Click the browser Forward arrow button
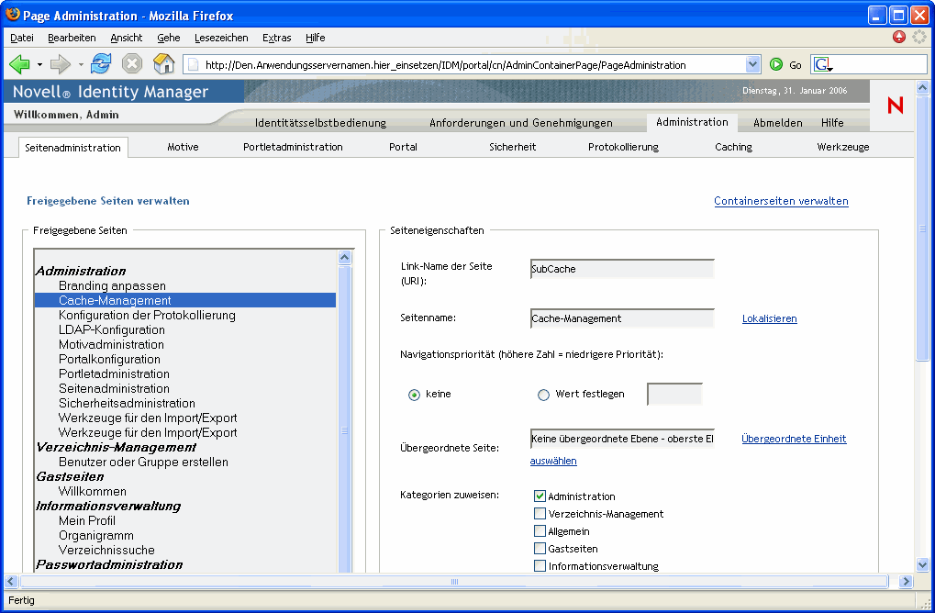 coord(61,65)
